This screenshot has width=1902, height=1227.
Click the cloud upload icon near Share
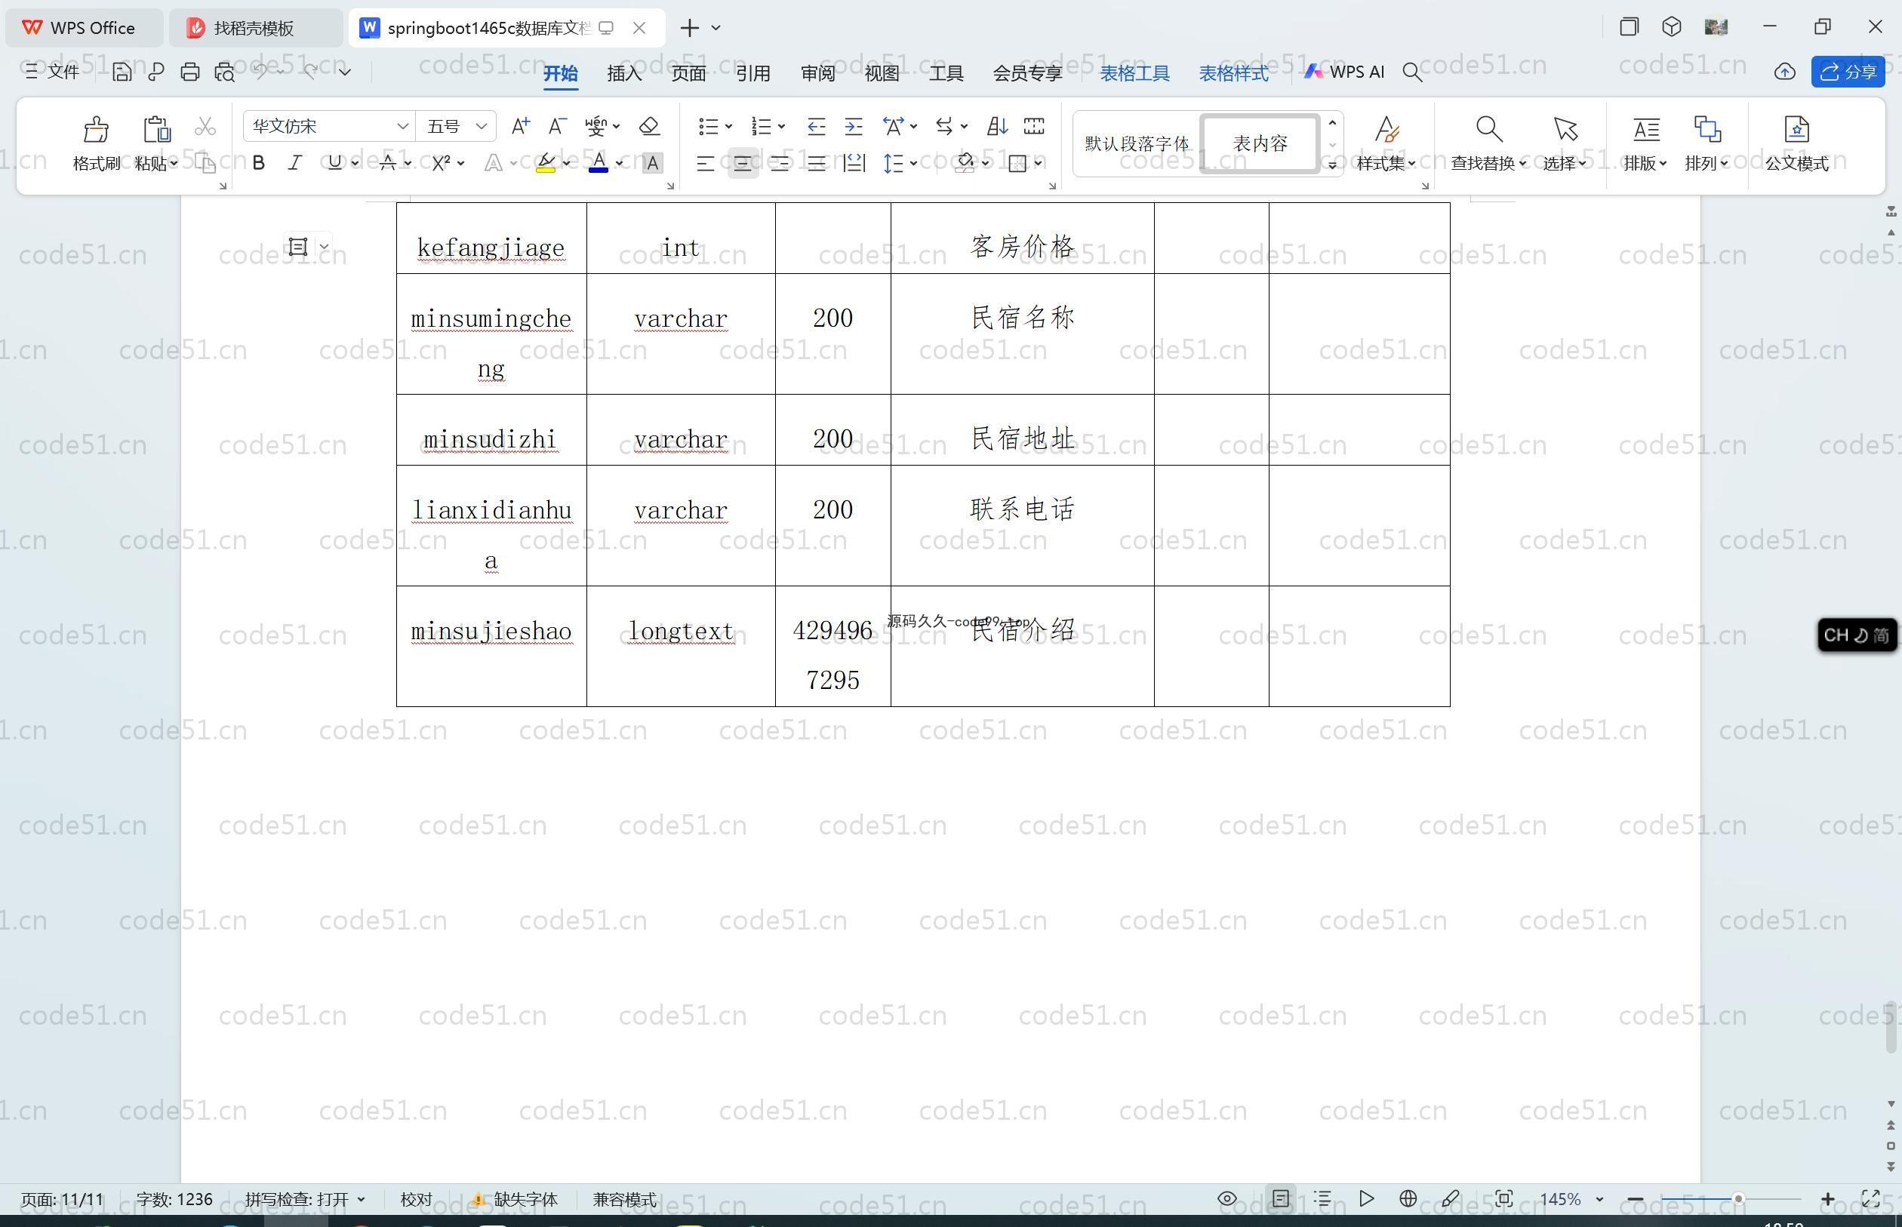click(1785, 72)
